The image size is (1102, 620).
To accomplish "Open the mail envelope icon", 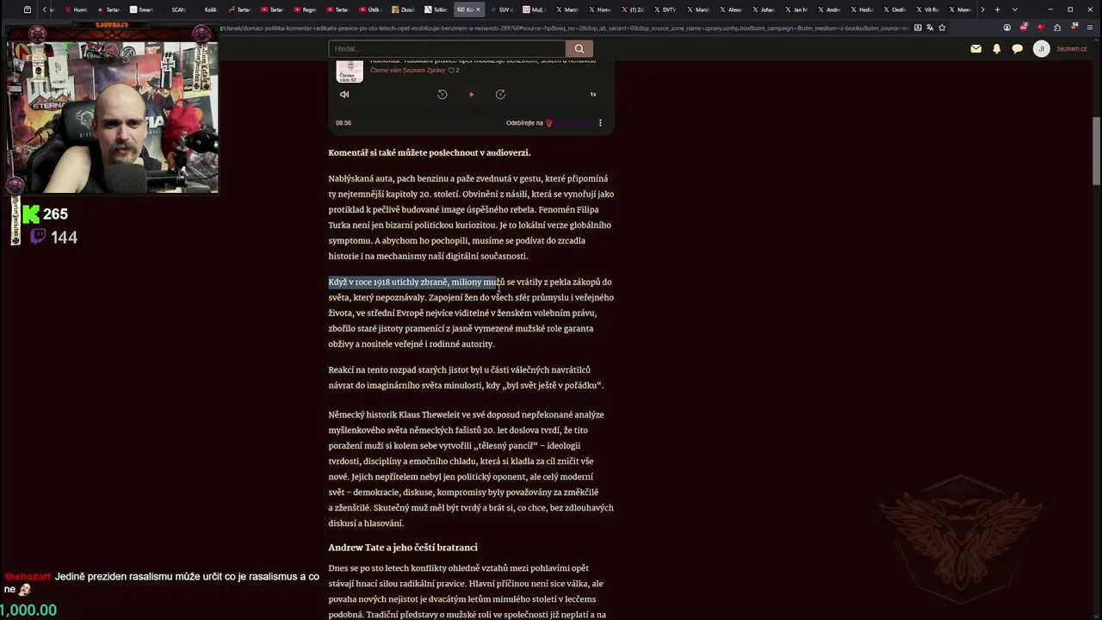I will [x=975, y=49].
